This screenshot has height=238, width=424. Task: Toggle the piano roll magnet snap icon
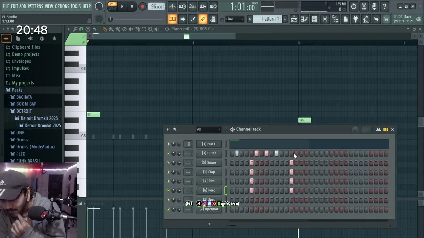[x=81, y=29]
